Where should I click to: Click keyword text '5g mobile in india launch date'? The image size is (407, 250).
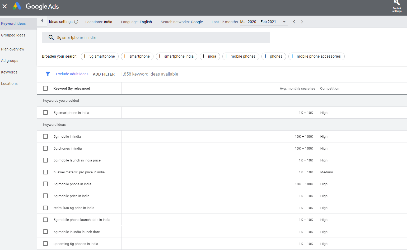[x=77, y=232]
